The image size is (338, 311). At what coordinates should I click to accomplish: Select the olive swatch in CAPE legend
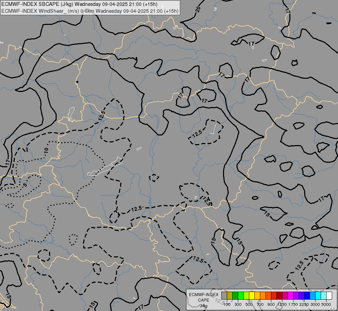click(230, 295)
